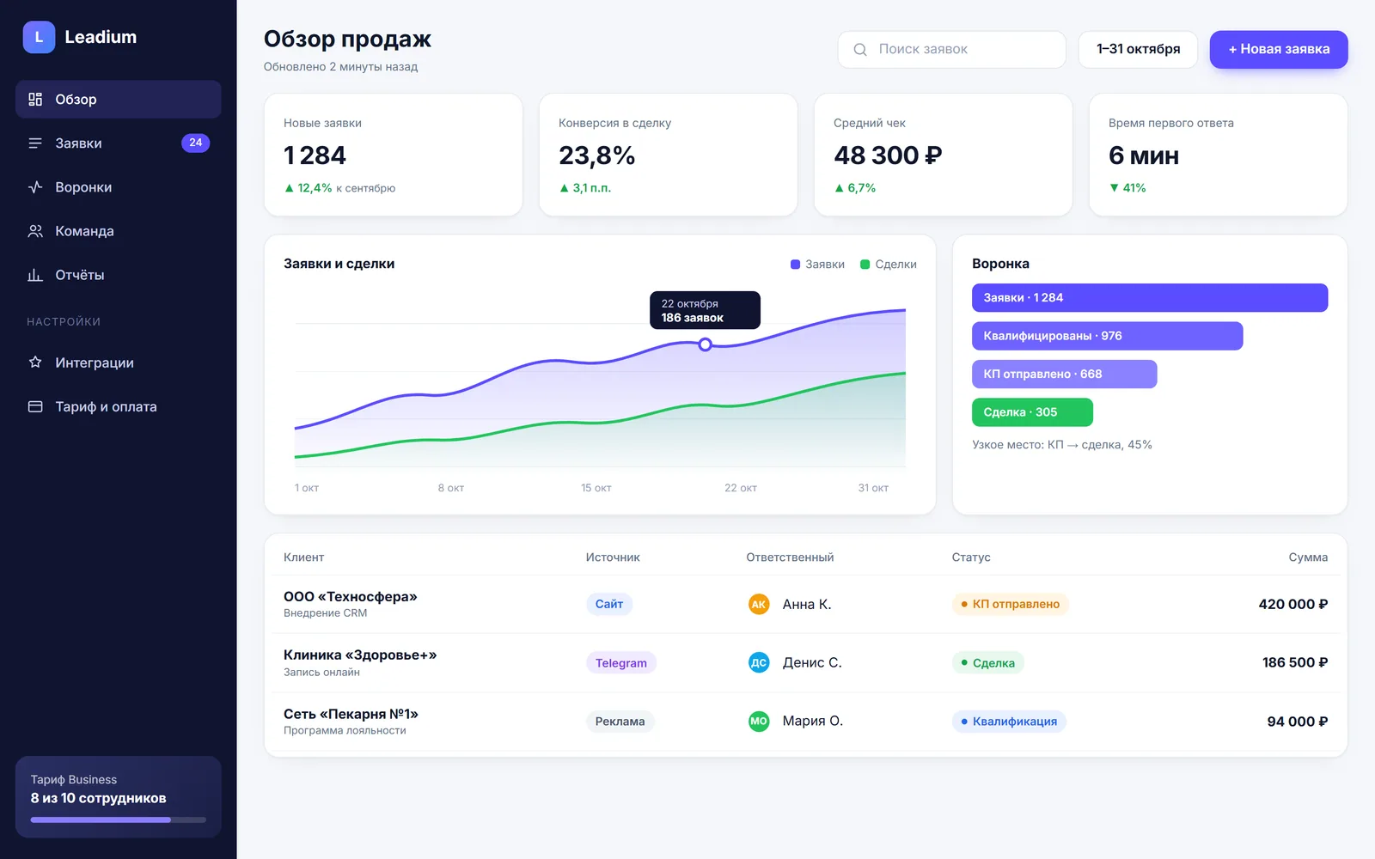Click the Воронки pulse icon
The width and height of the screenshot is (1375, 859).
point(35,187)
